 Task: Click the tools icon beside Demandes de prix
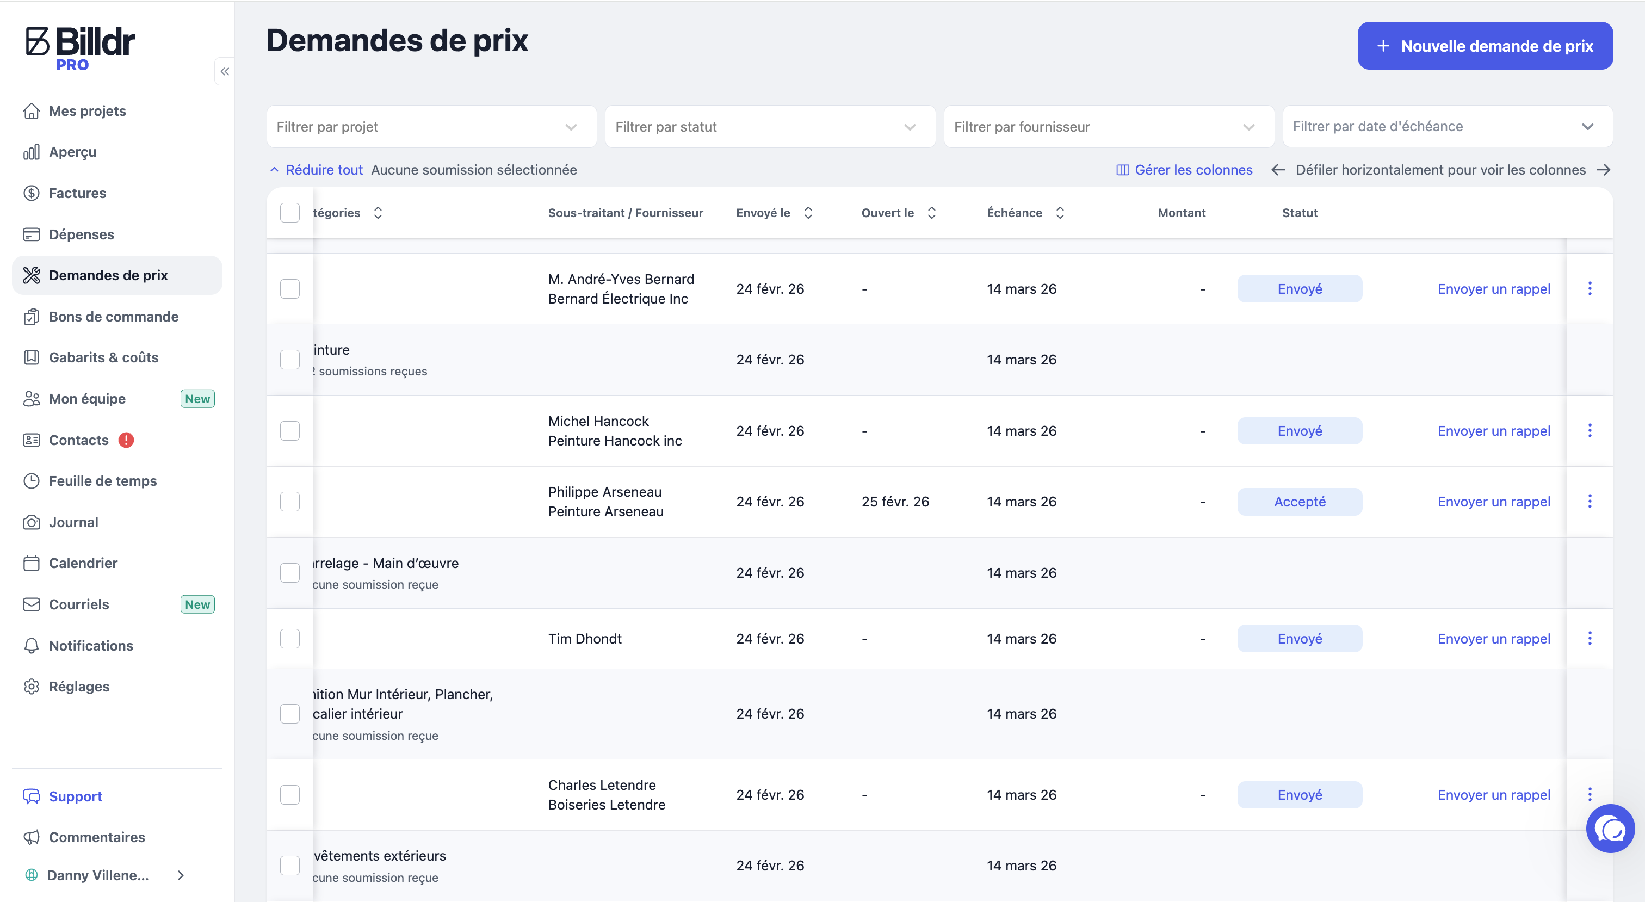[32, 275]
